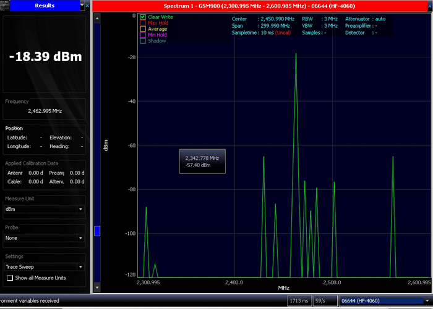
Task: Open the Results panel dropdown arrow
Action: coord(82,5)
